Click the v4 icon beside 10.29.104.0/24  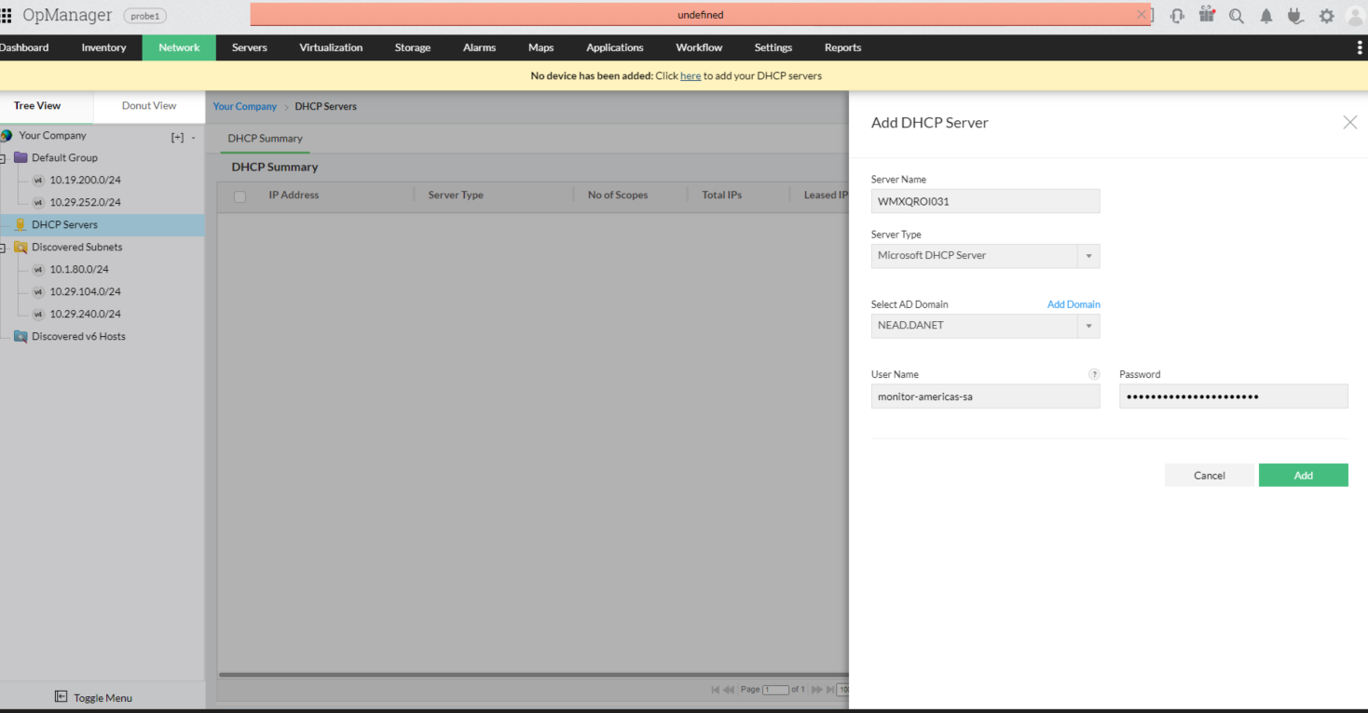coord(38,291)
